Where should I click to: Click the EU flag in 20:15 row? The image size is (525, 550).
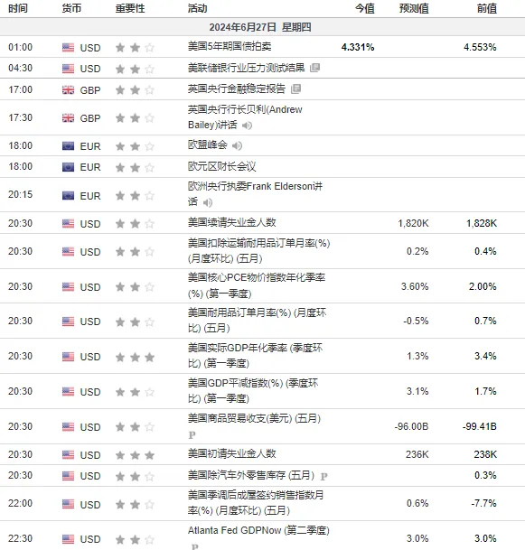tap(68, 195)
